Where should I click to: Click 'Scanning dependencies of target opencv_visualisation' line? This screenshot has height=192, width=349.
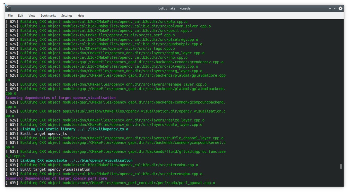61,98
